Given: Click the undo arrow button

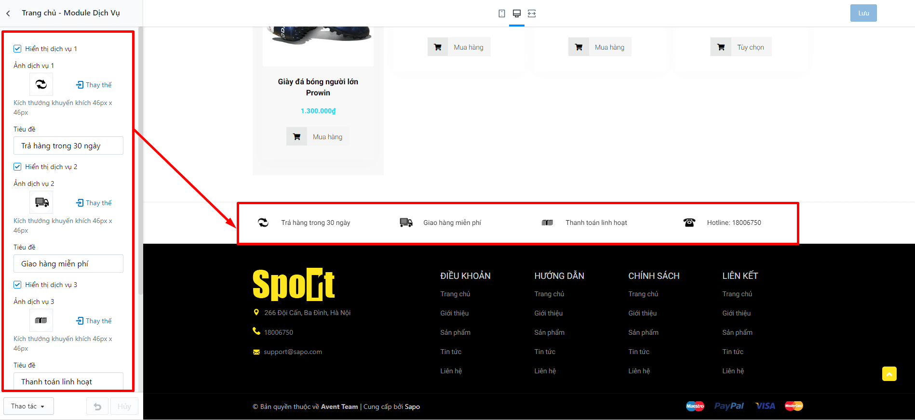Looking at the screenshot, I should (x=97, y=406).
